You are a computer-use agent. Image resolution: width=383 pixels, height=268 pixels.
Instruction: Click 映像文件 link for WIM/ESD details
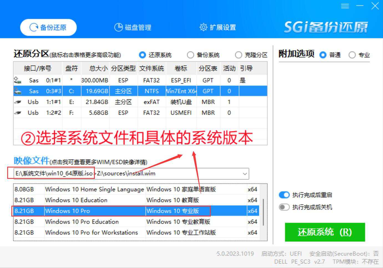point(31,161)
